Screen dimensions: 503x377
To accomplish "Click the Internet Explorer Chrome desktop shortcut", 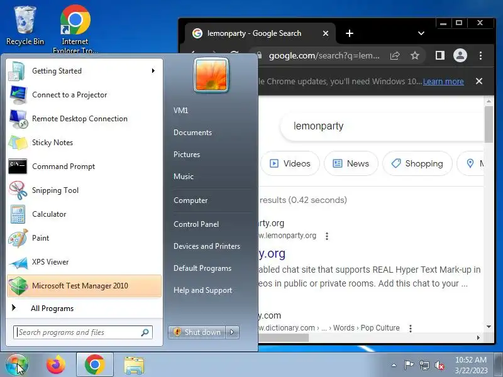I will click(75, 29).
